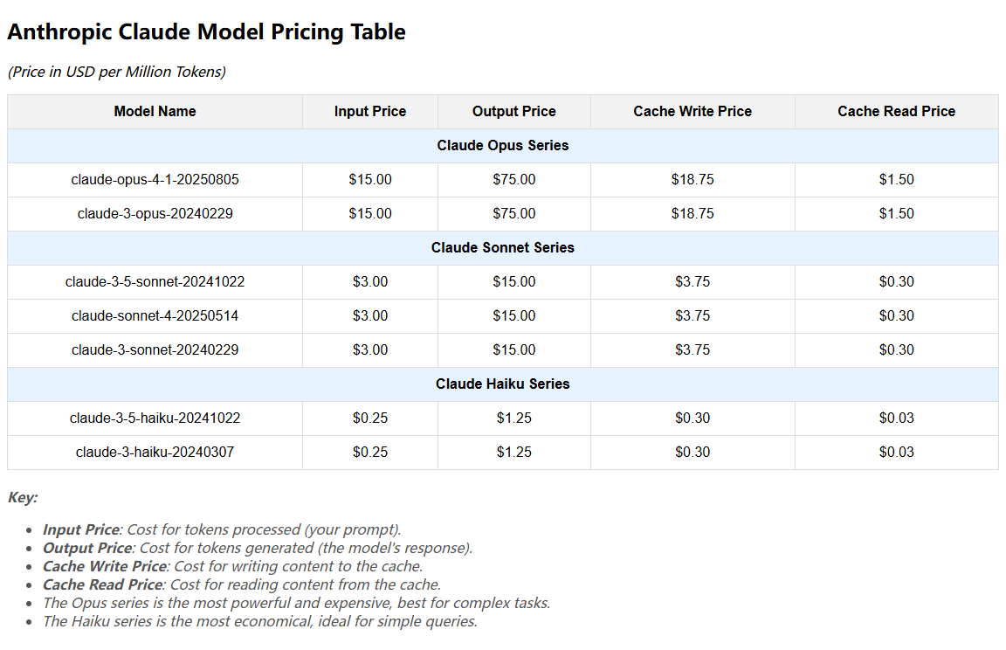Click the Cache Write Price column header
The height and width of the screenshot is (650, 1006).
[x=692, y=112]
